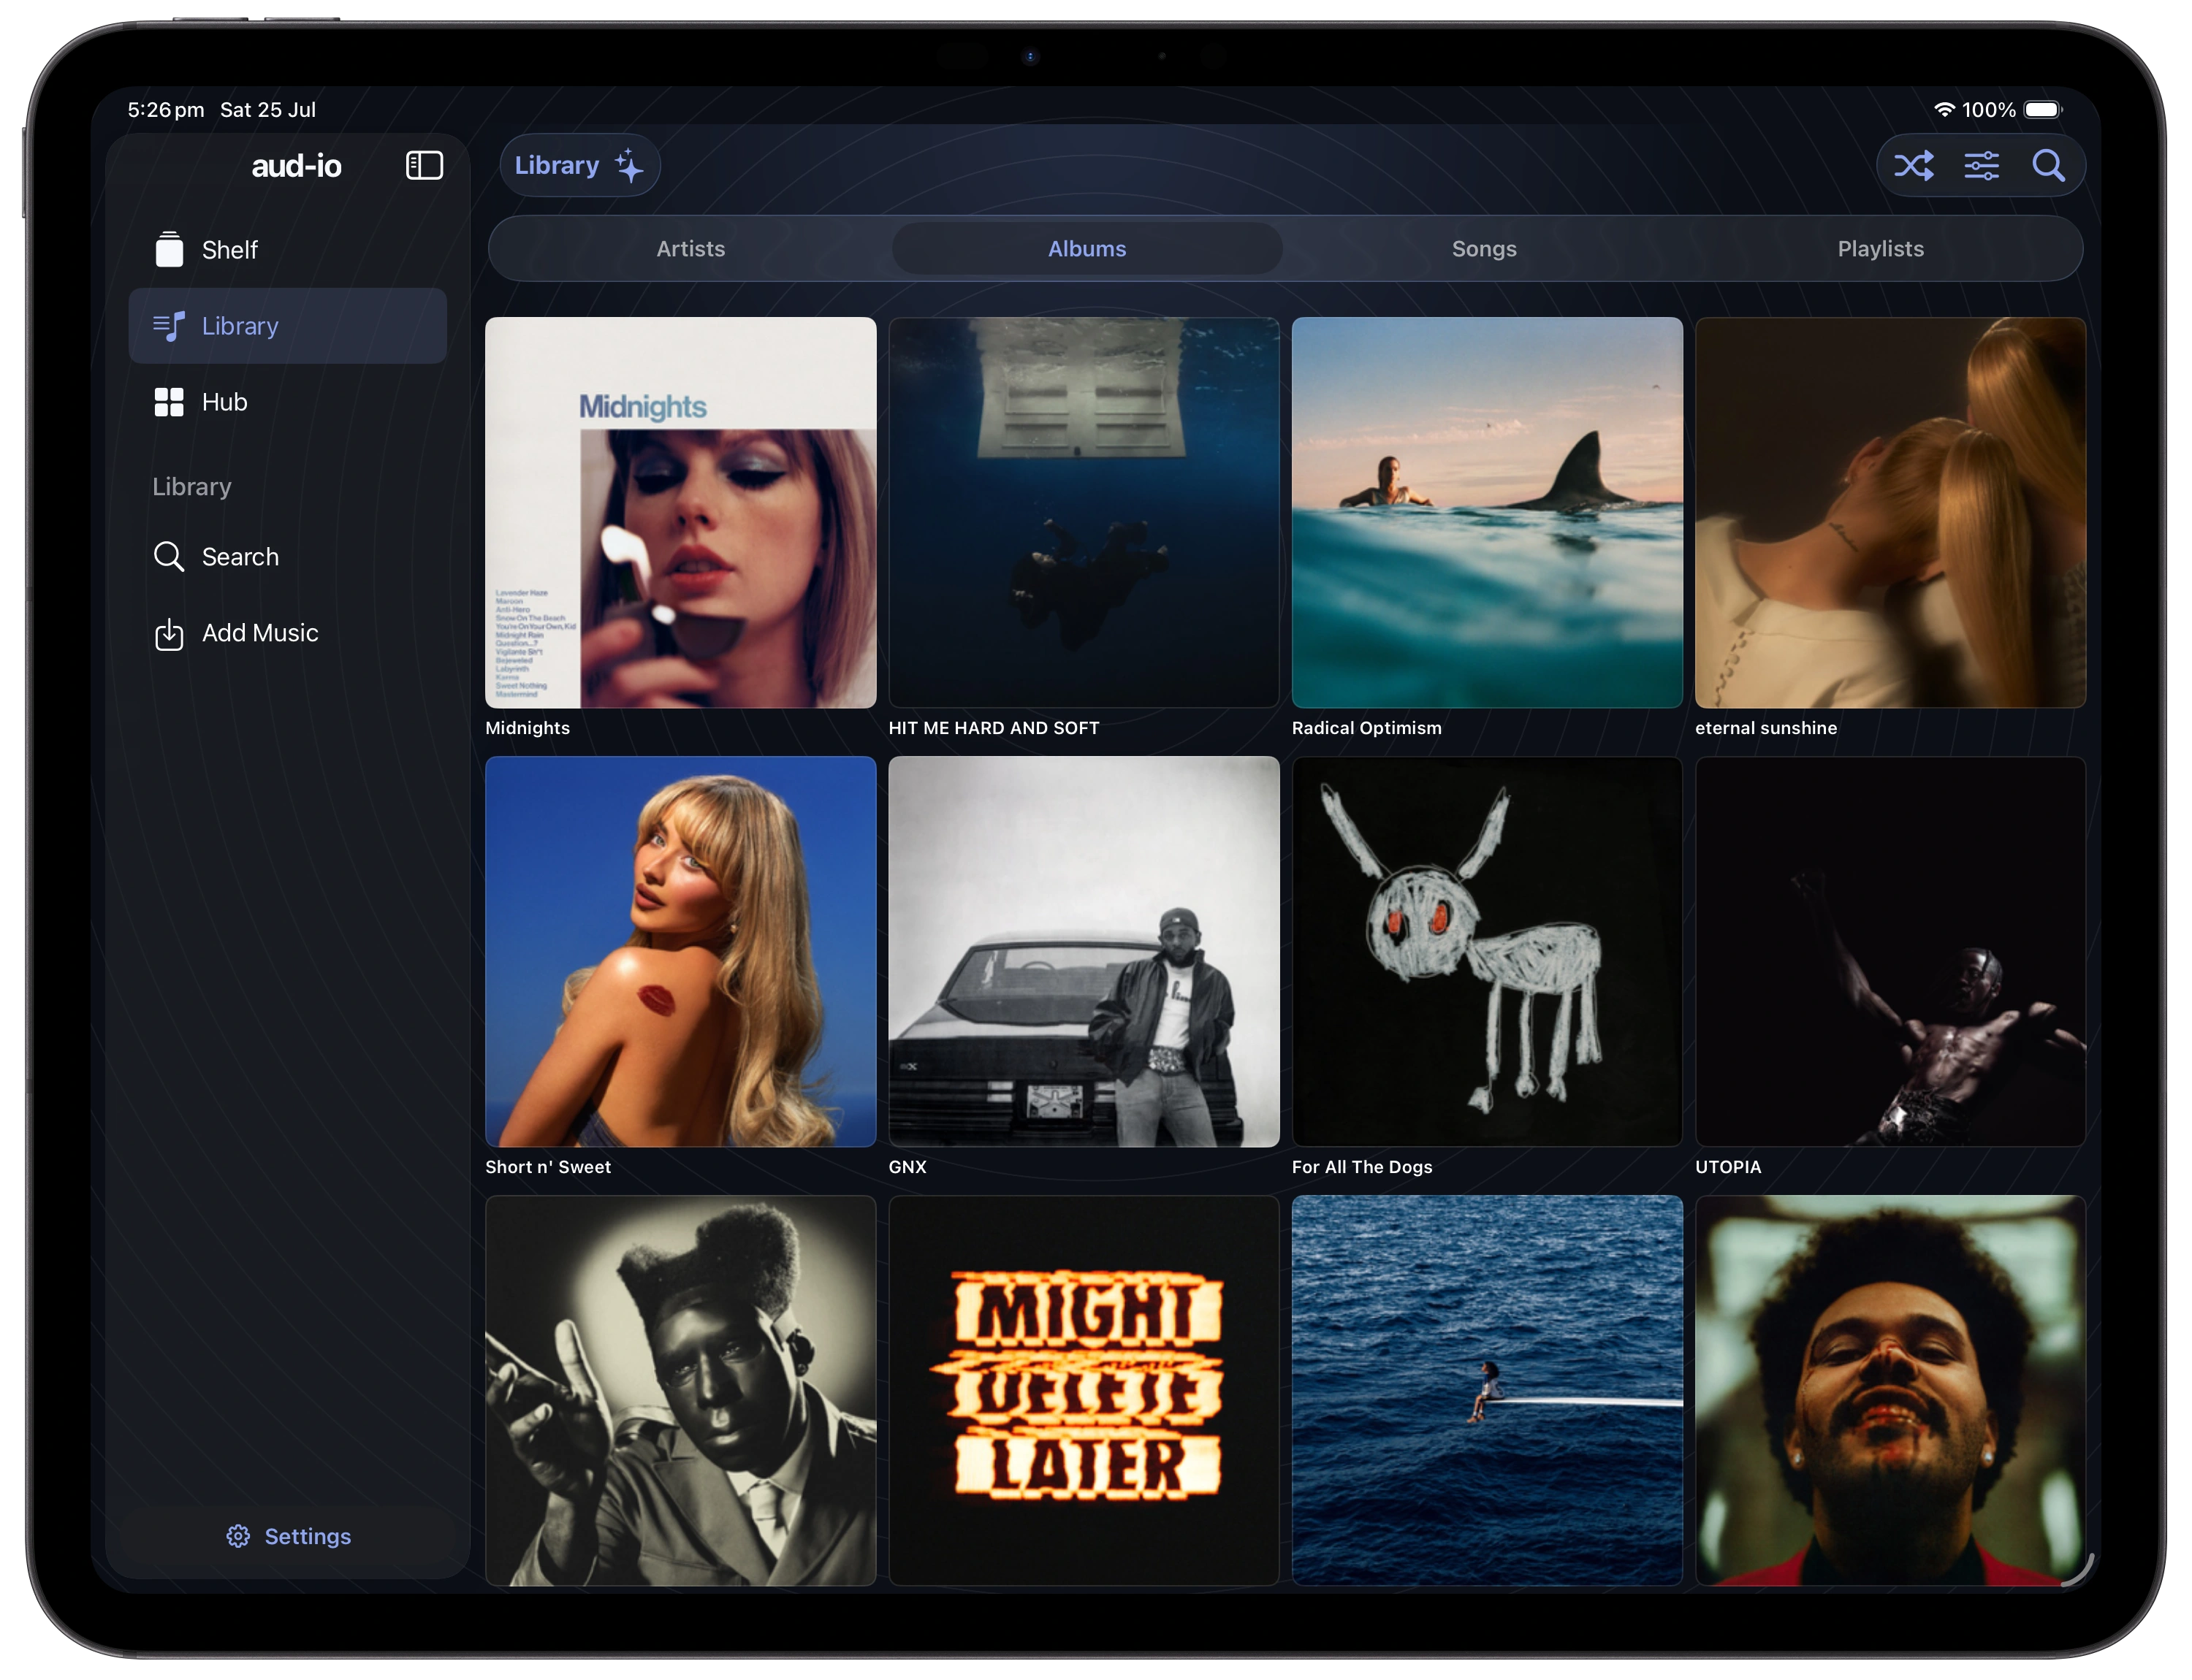Viewport: 2192px width, 1680px height.
Task: Click the sparkle icon beside Library
Action: (x=629, y=165)
